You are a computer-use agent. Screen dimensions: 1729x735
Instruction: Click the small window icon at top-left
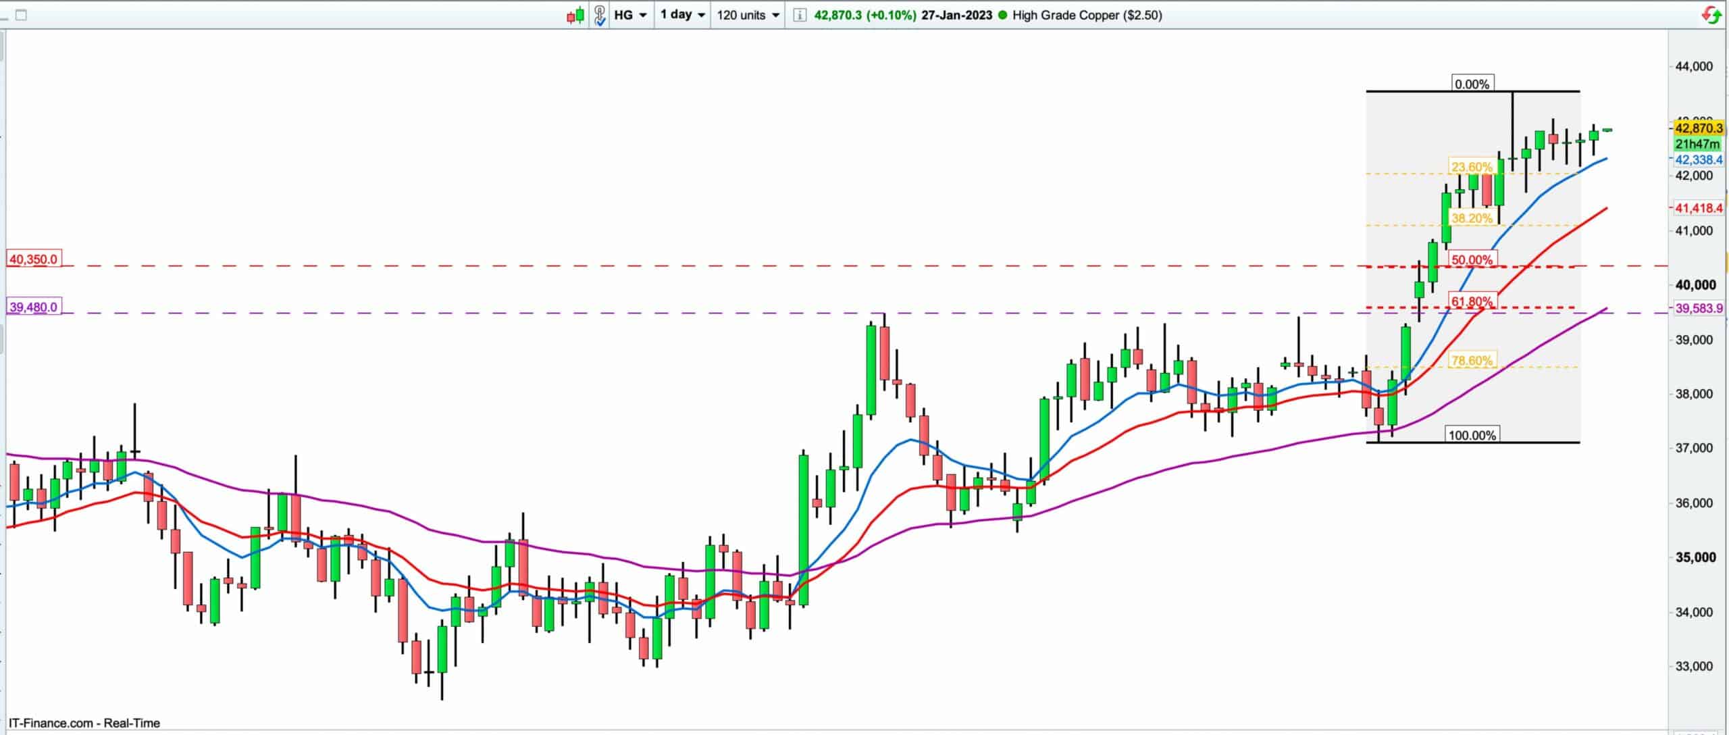click(21, 15)
